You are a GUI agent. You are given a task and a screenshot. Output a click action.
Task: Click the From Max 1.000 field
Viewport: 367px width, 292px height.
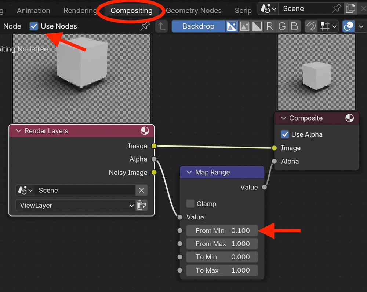[222, 244]
